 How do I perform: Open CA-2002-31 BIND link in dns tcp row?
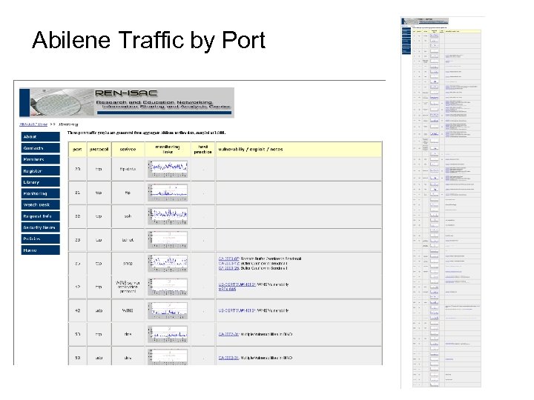pyautogui.click(x=229, y=334)
